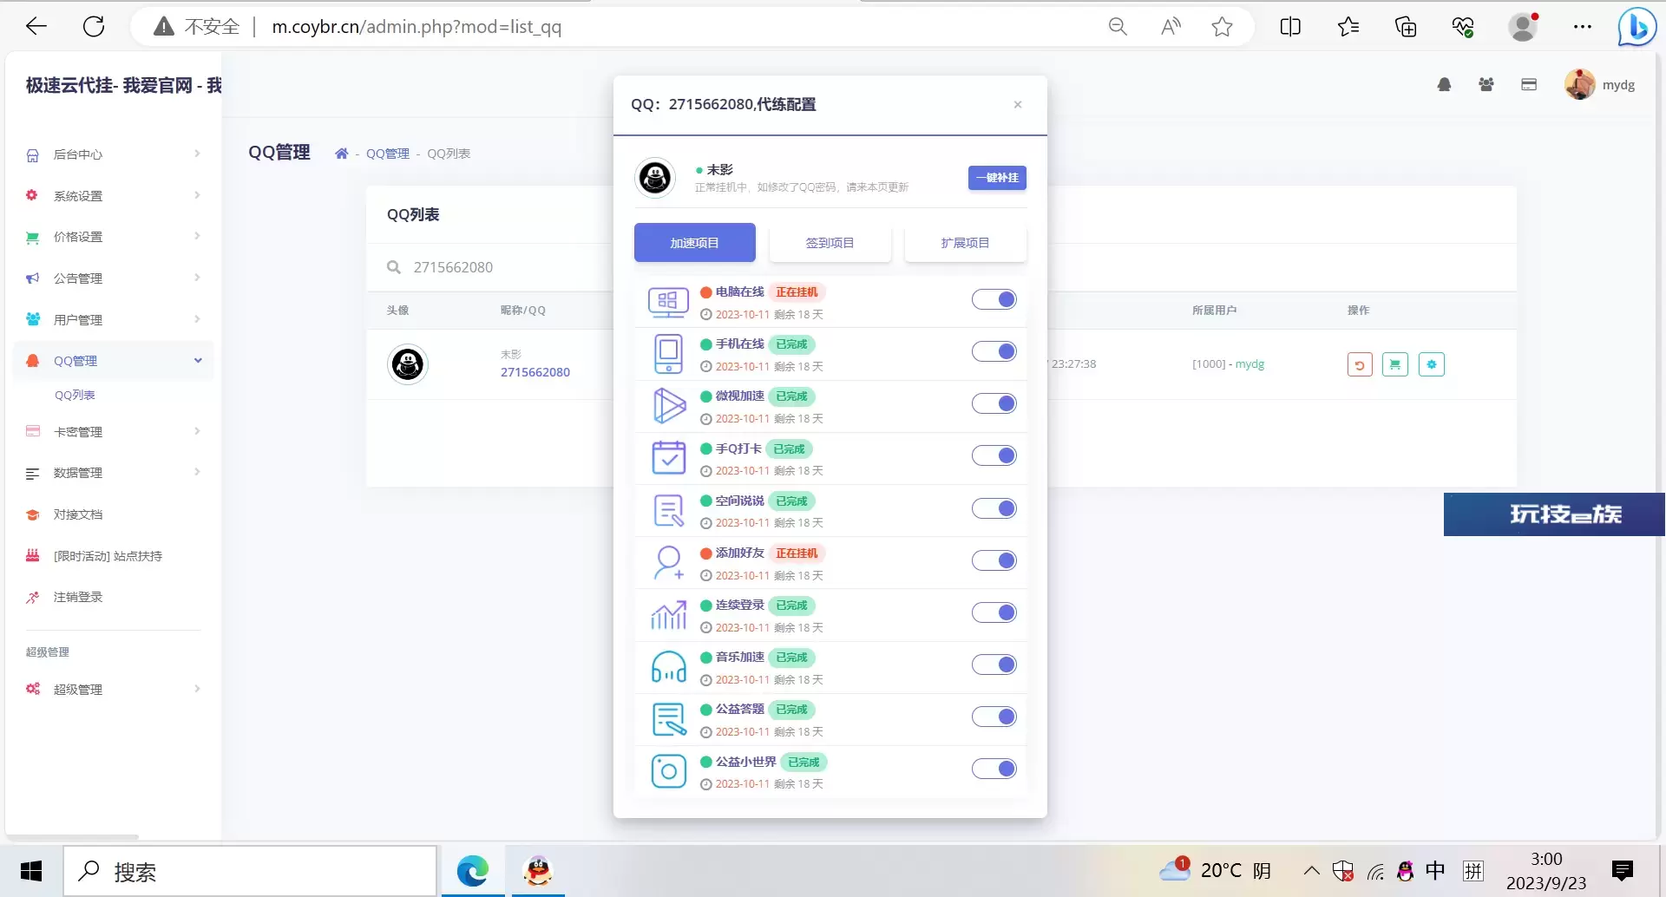Expand the 系统设置 sidebar menu
The height and width of the screenshot is (897, 1666).
pyautogui.click(x=113, y=196)
